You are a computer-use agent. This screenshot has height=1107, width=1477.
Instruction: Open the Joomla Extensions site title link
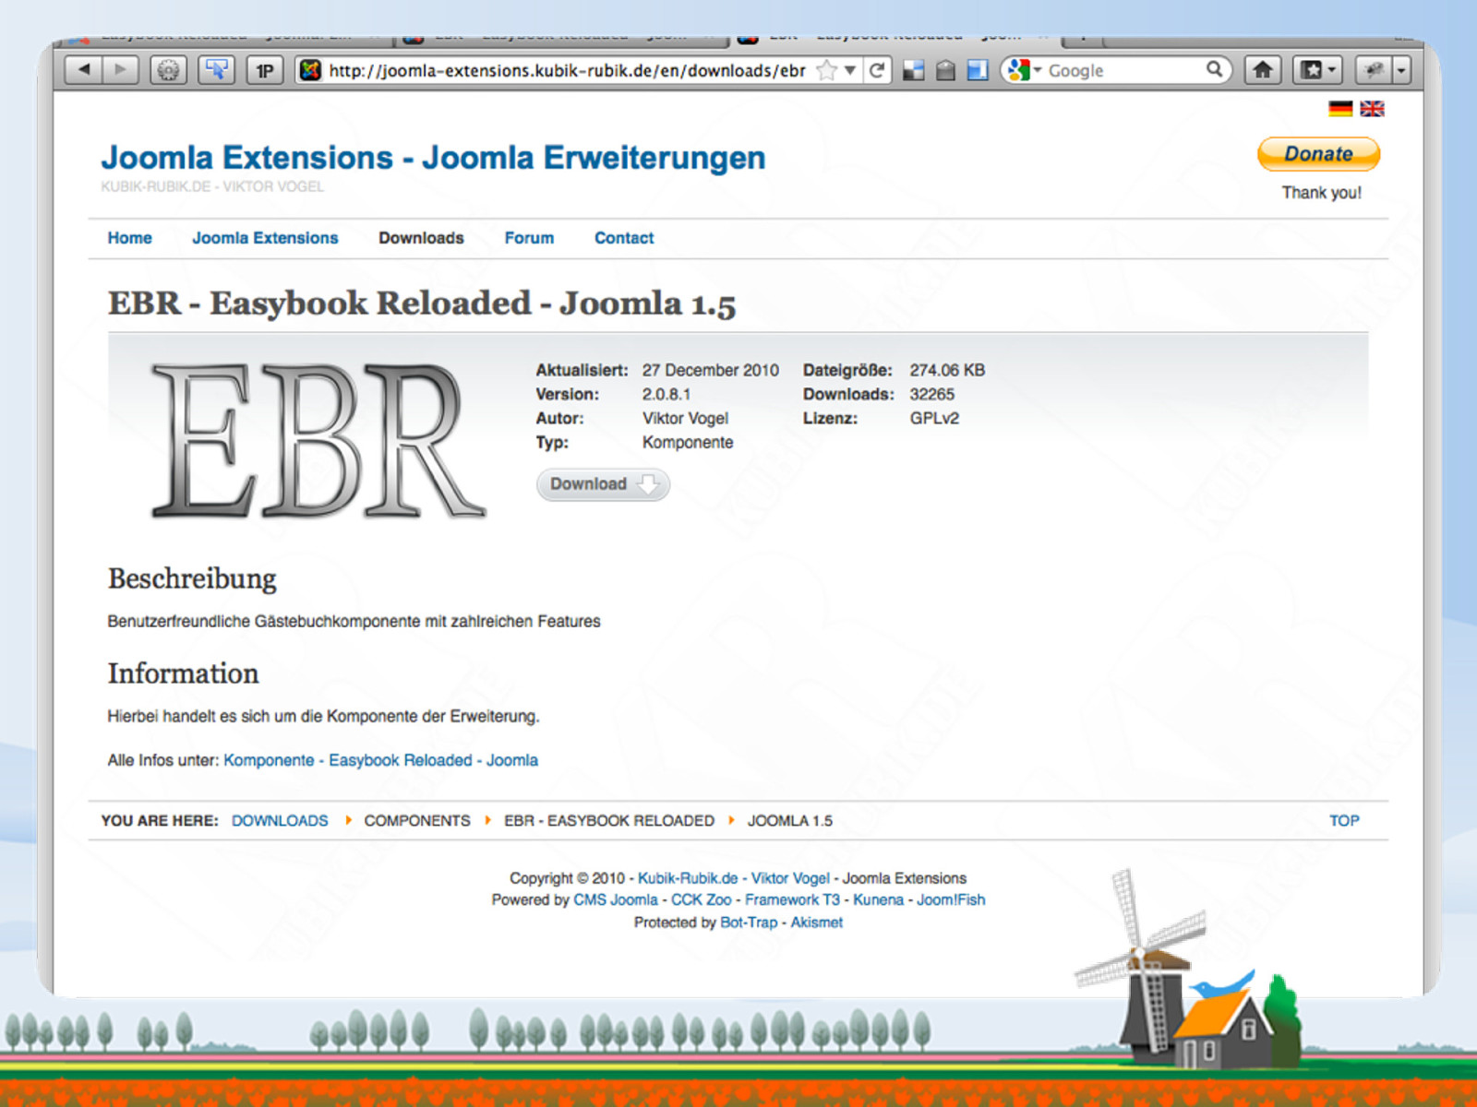[x=433, y=158]
